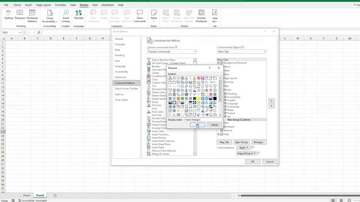Choose the padlock symbol
The width and height of the screenshot is (360, 202).
[190, 86]
